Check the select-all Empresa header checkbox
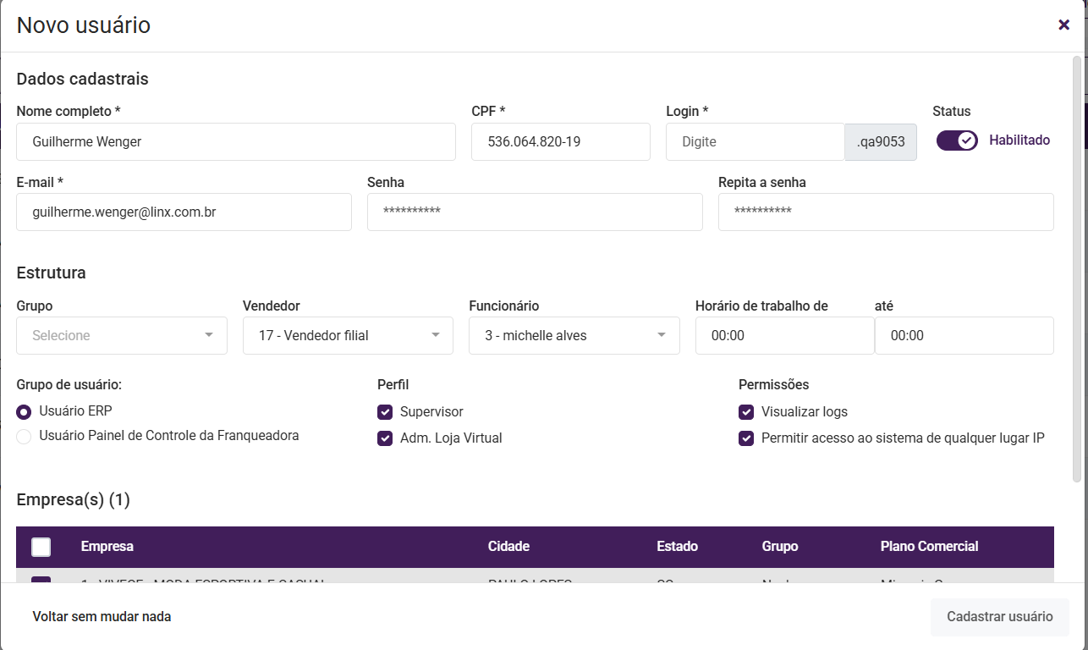Image resolution: width=1088 pixels, height=650 pixels. [41, 547]
